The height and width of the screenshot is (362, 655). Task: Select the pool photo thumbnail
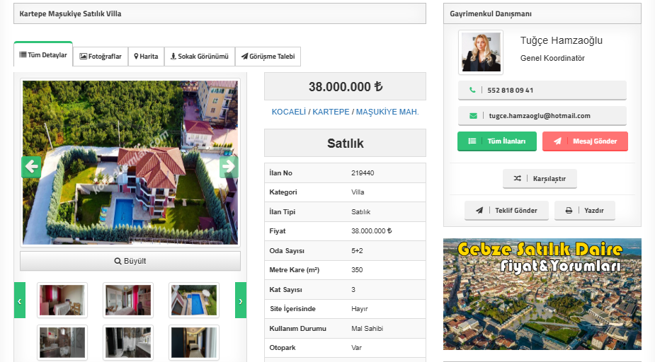(193, 300)
